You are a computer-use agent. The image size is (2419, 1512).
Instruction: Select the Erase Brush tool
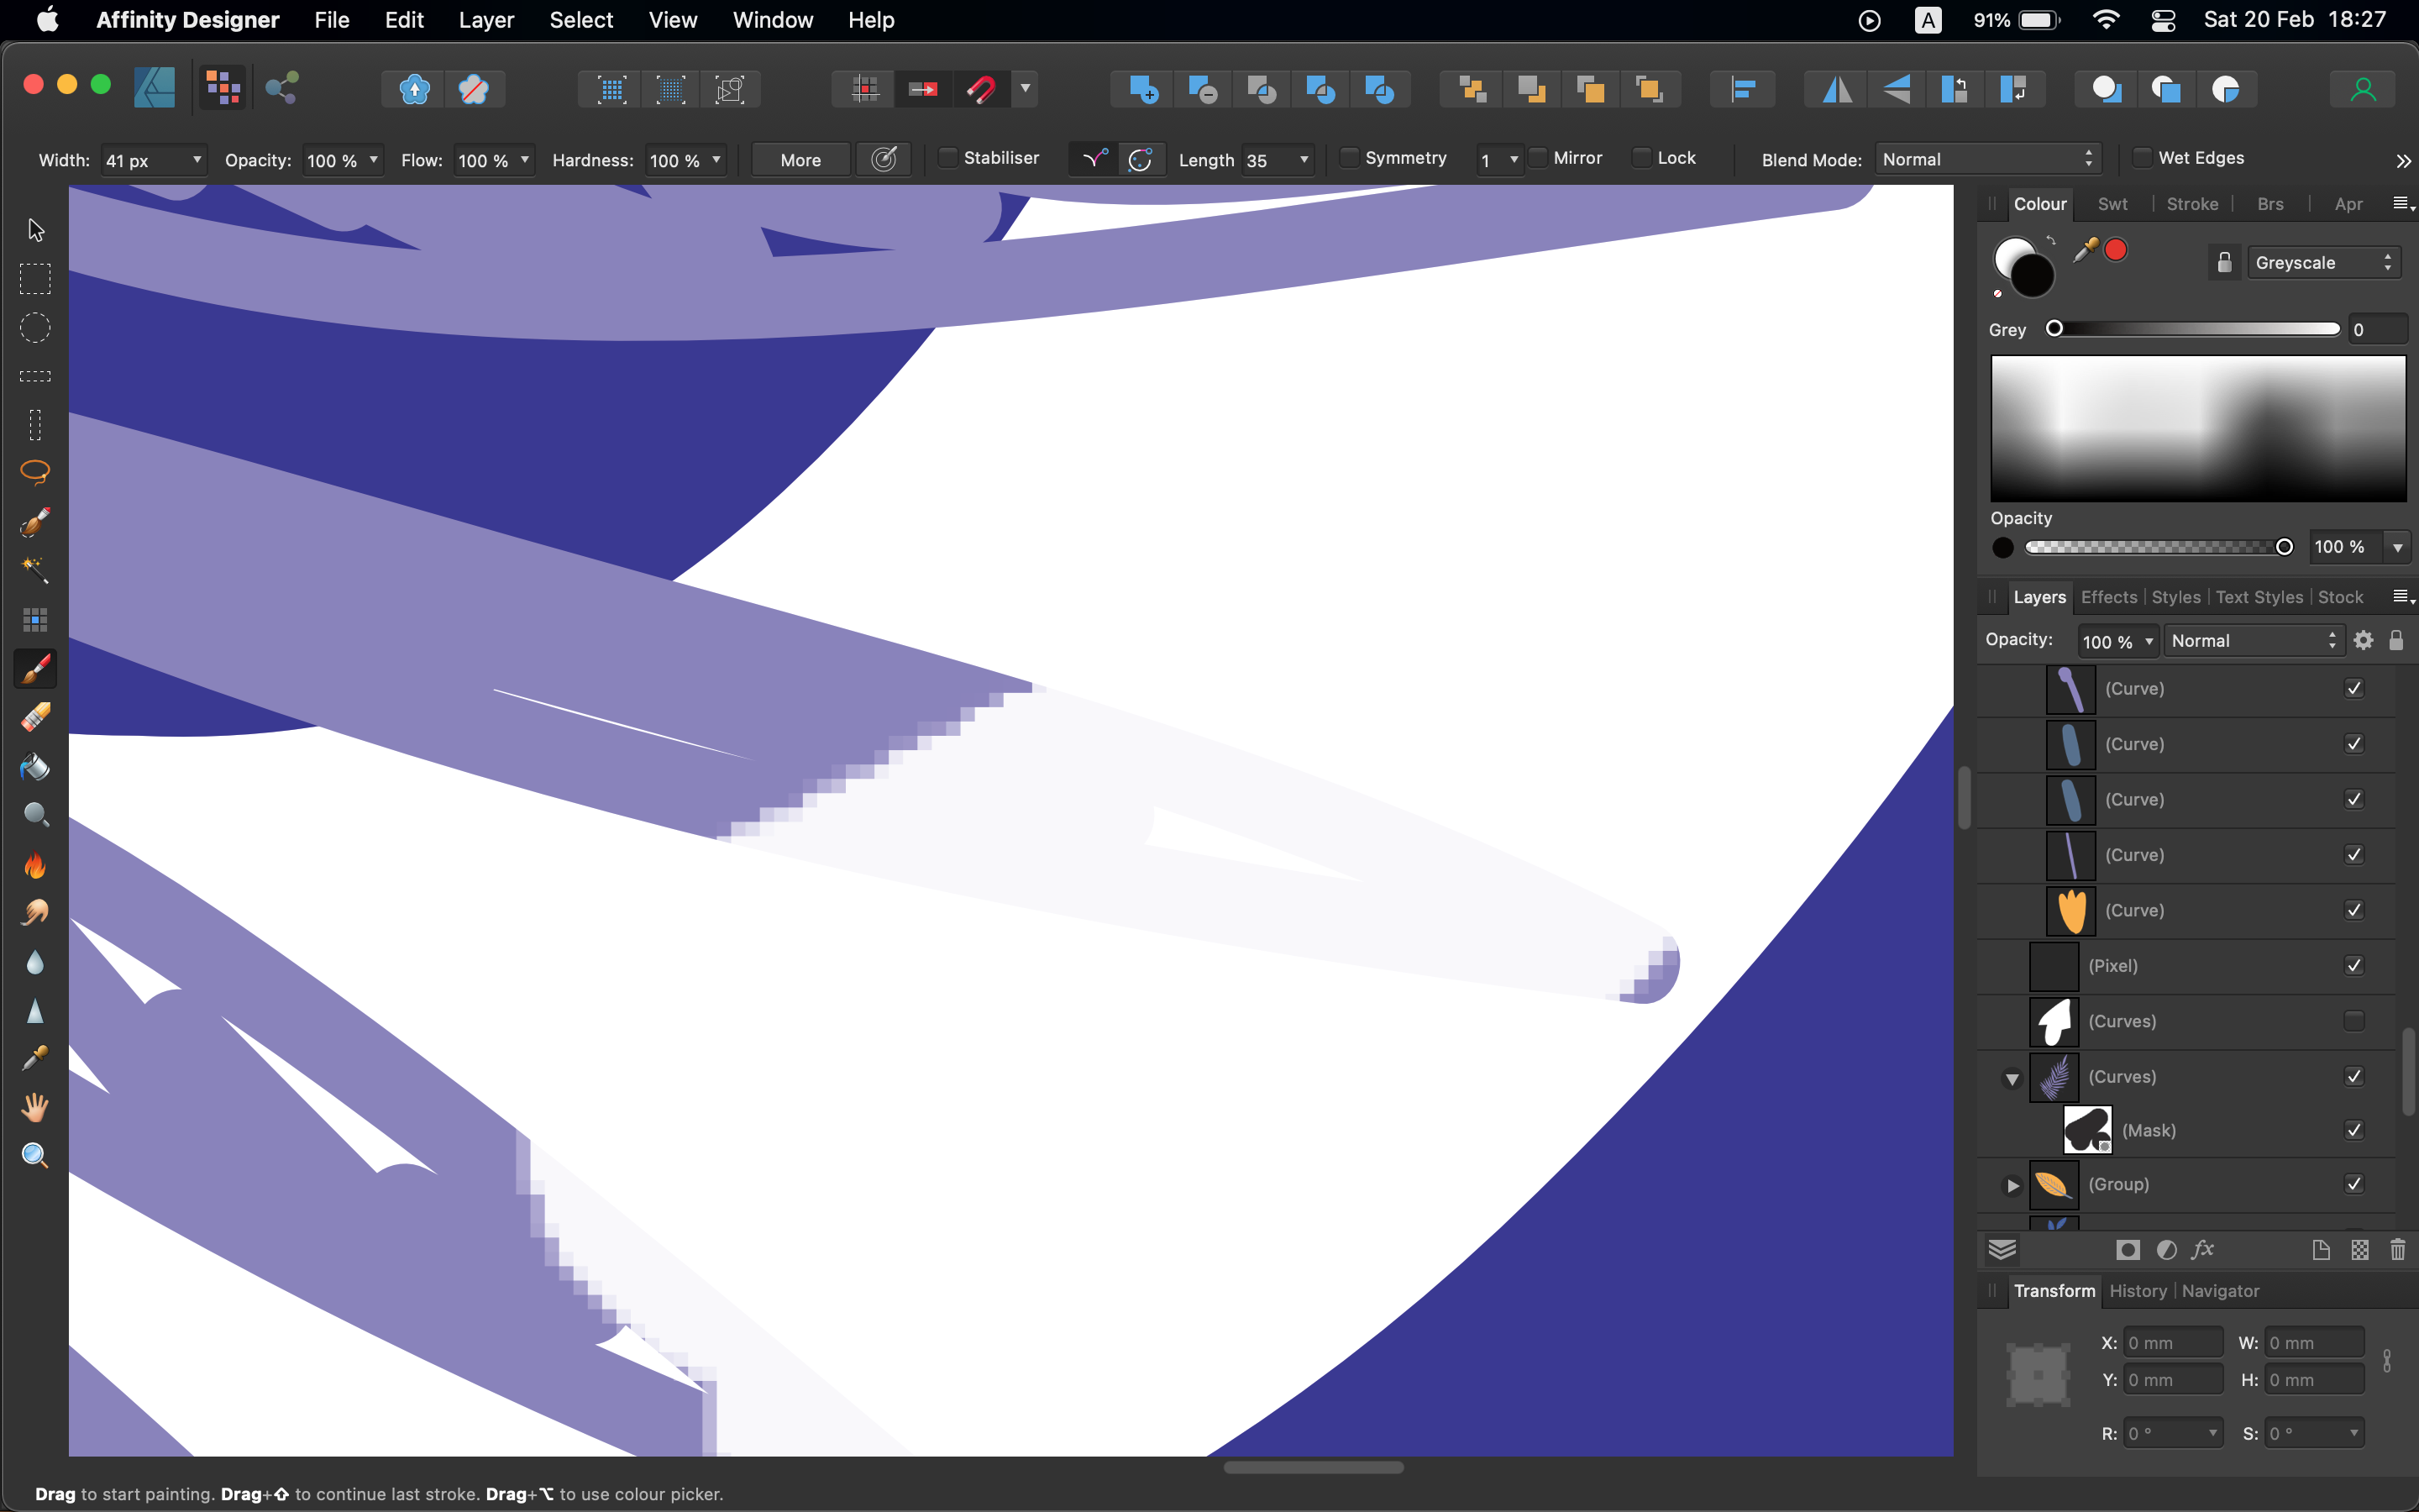tap(35, 717)
